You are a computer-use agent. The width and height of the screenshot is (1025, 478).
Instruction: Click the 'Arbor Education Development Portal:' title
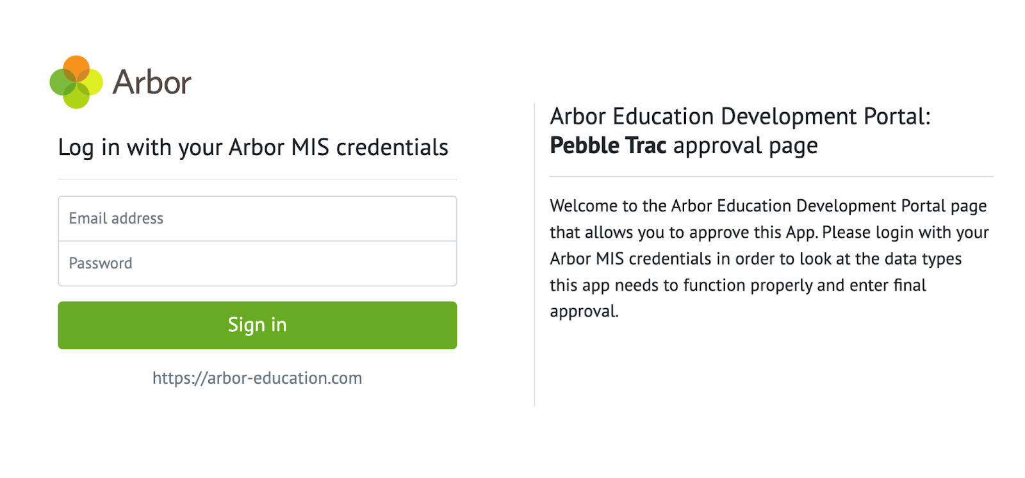(740, 117)
